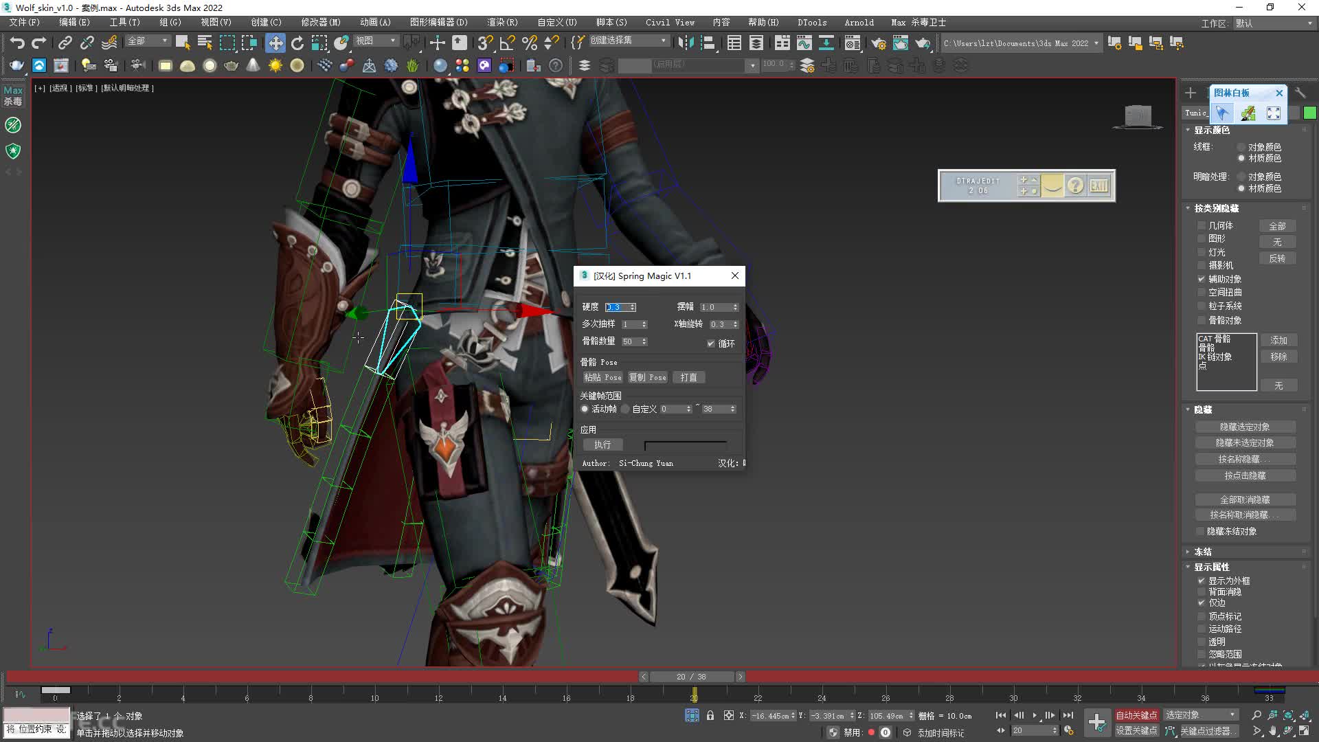Viewport: 1319px width, 742px height.
Task: Open the 视图 reference coordinate dropdown
Action: pyautogui.click(x=376, y=41)
